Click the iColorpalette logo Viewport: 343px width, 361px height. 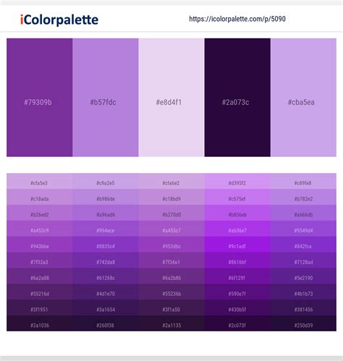pos(59,20)
